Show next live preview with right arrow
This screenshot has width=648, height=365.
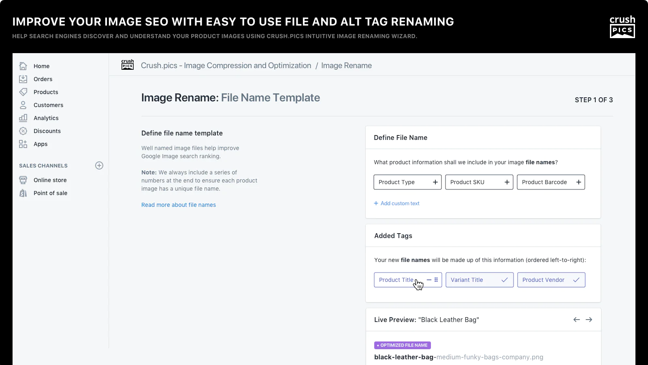(x=589, y=320)
